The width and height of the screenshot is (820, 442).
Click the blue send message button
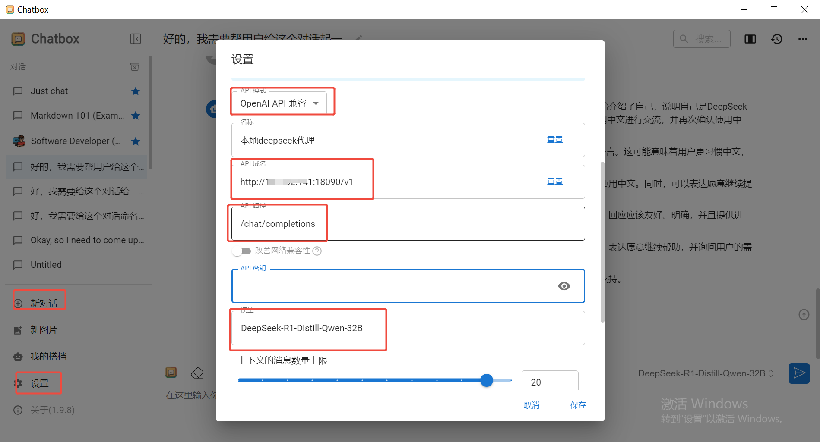(799, 373)
